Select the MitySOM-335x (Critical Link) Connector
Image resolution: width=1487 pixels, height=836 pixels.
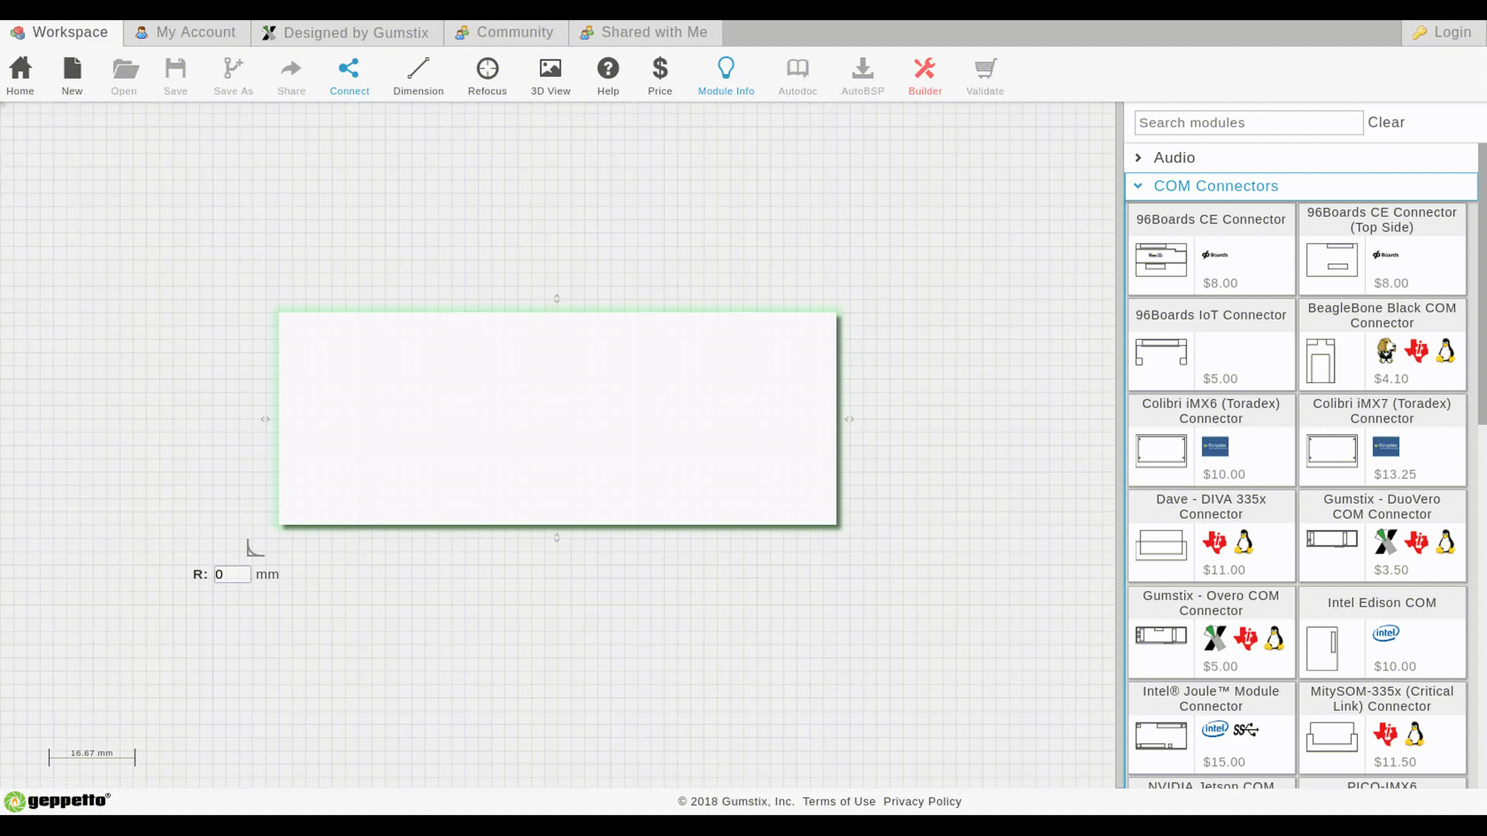(1382, 728)
